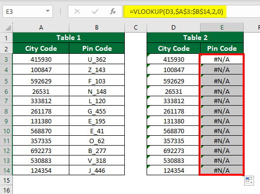Click Table 1 City Code header cell
260x194 pixels.
click(x=41, y=48)
